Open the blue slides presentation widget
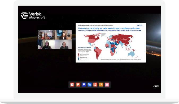Image resolution: width=179 pixels, height=104 pixels. point(84,85)
